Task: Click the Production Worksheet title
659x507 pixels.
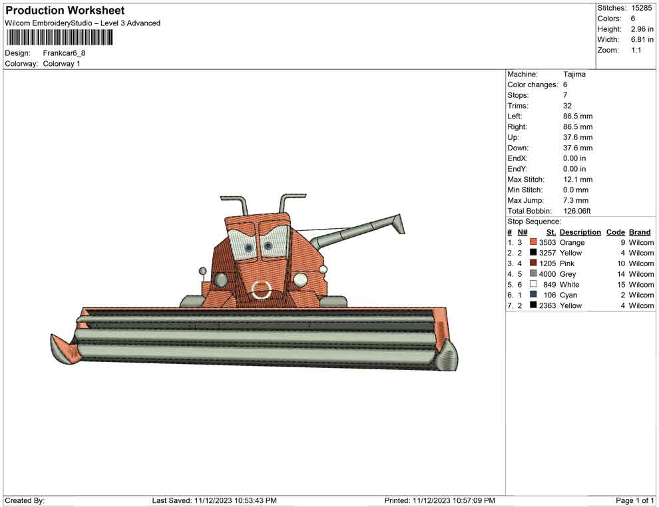Action: click(65, 11)
